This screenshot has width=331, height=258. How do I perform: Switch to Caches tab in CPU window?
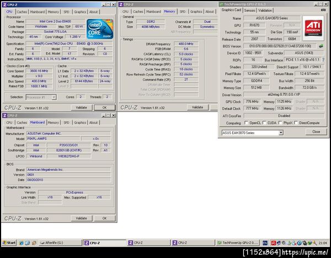pos(22,12)
